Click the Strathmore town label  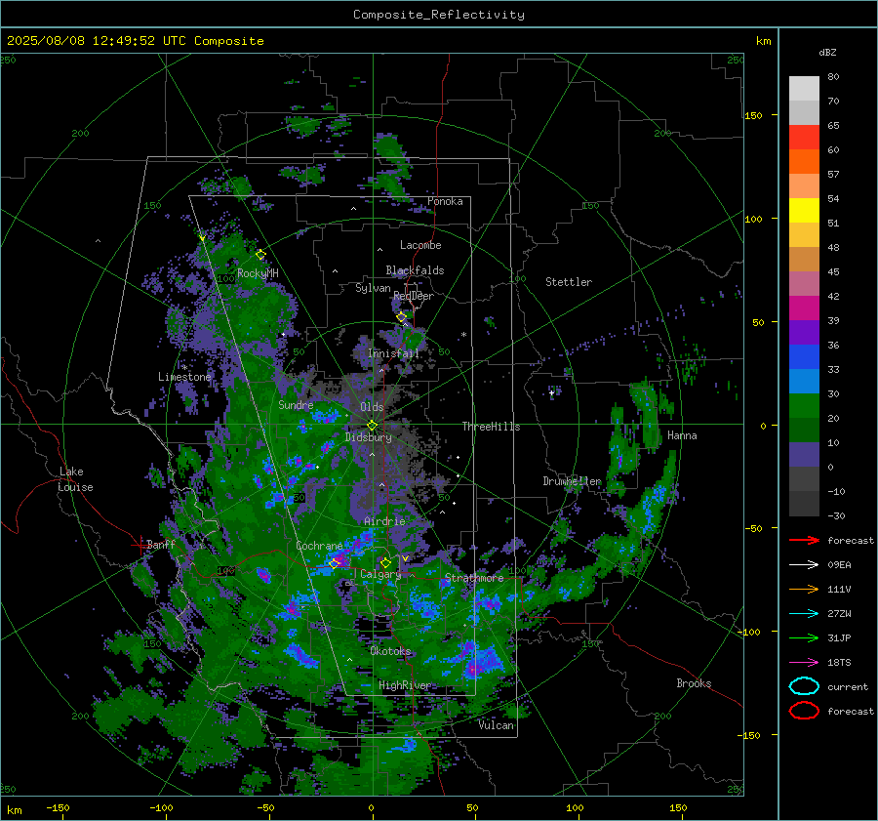tap(474, 578)
